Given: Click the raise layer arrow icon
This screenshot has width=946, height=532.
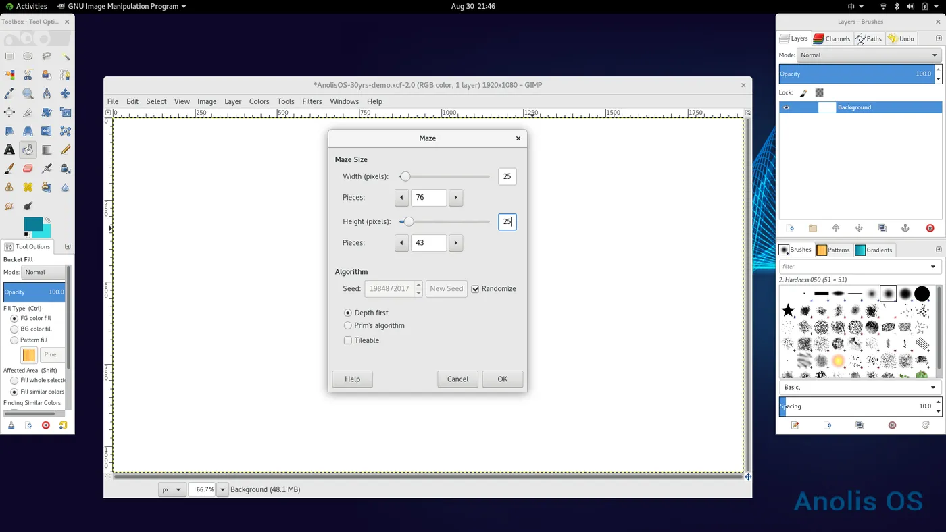Looking at the screenshot, I should (836, 228).
